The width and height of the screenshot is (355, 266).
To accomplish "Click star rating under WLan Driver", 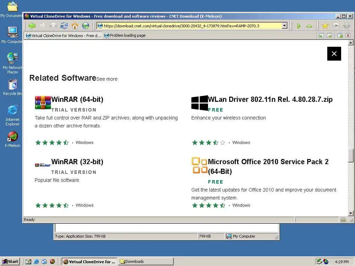I will pyautogui.click(x=208, y=142).
